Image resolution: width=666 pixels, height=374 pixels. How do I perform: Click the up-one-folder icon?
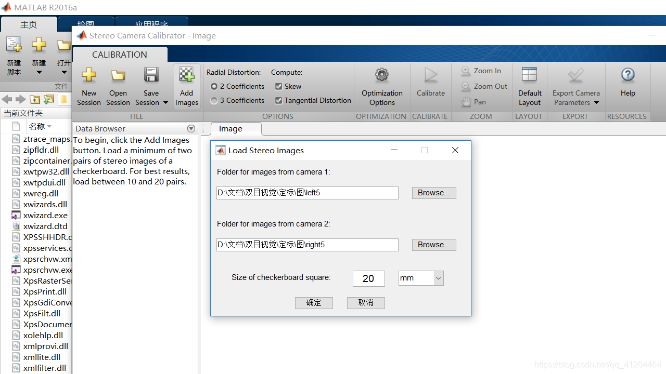(x=35, y=99)
